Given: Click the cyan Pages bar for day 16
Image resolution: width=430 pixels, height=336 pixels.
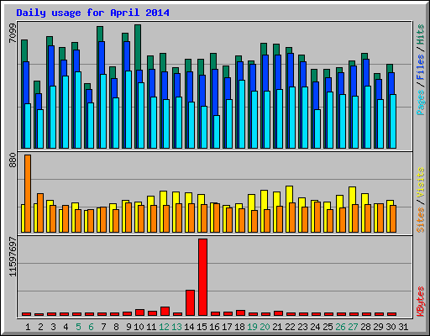Looking at the screenshot, I should (x=217, y=132).
